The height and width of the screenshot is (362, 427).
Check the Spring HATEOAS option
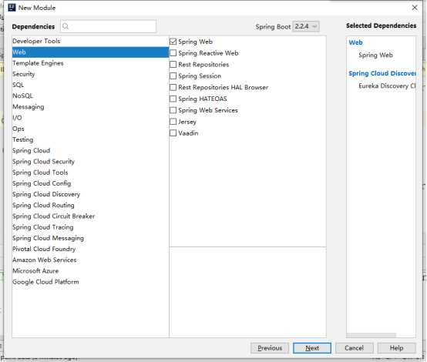point(173,99)
